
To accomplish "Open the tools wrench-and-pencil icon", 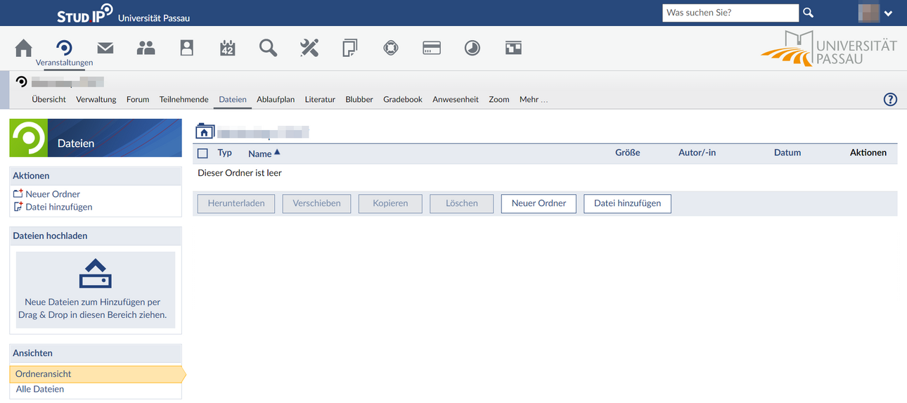I will [x=309, y=48].
